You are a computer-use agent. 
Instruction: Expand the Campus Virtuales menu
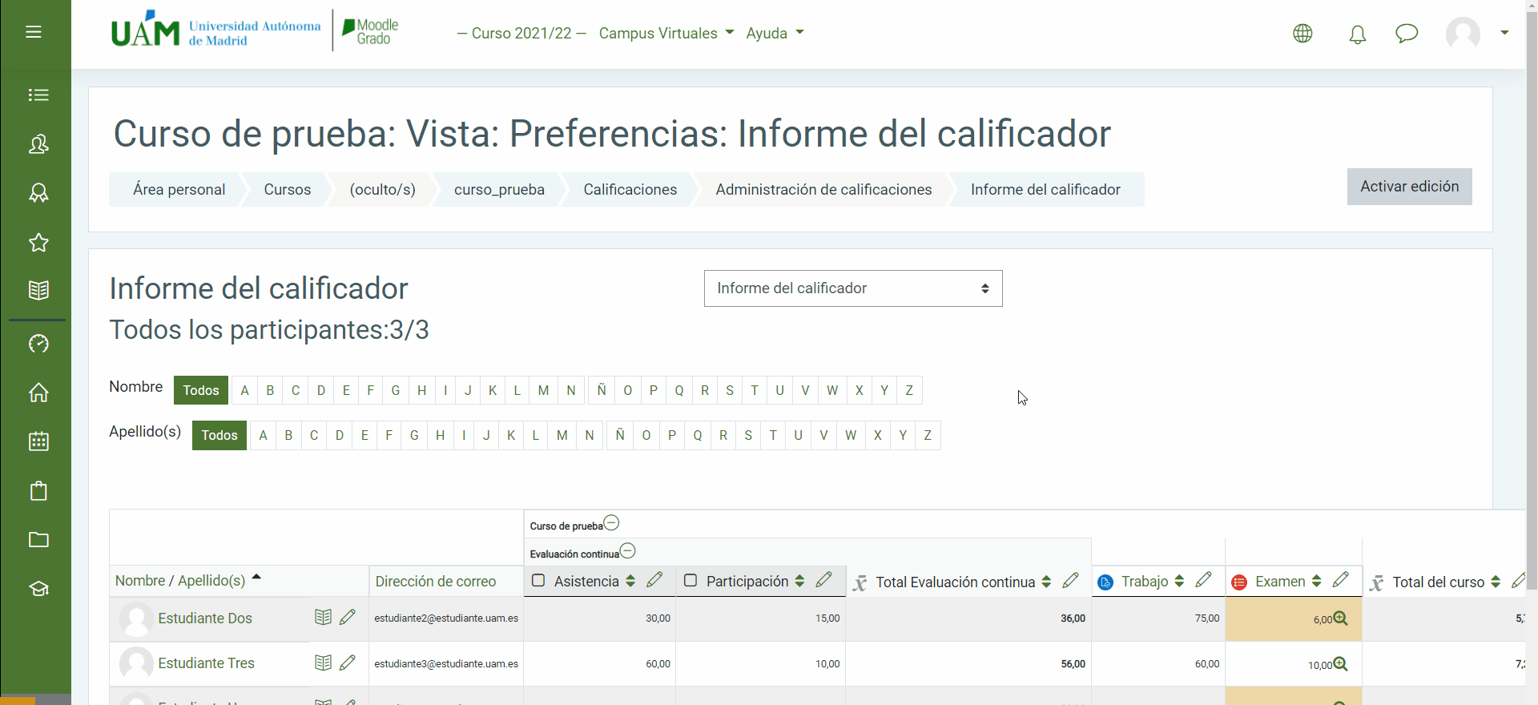click(x=666, y=34)
